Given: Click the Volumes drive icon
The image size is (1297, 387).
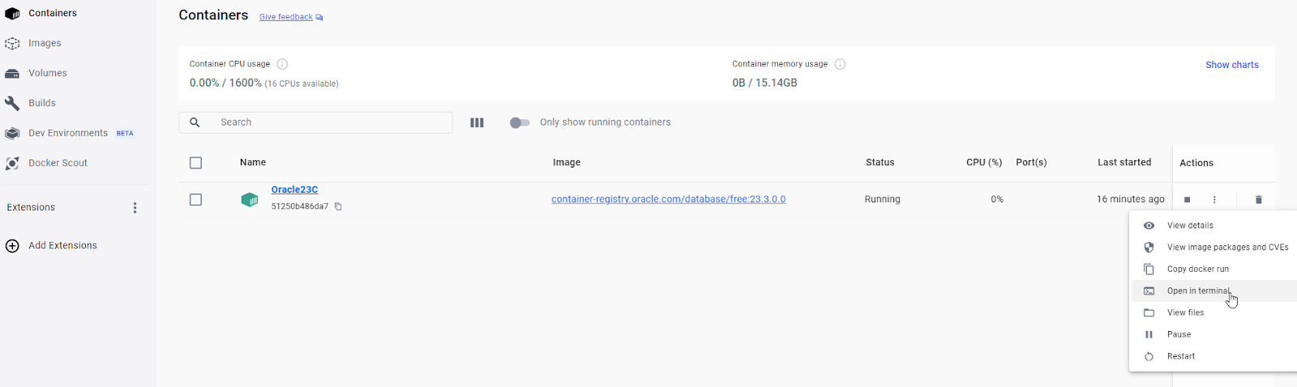Looking at the screenshot, I should click(12, 74).
